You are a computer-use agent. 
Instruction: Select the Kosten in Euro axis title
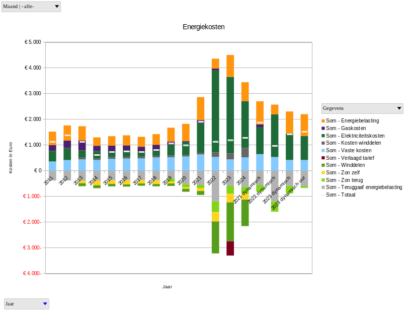point(11,157)
